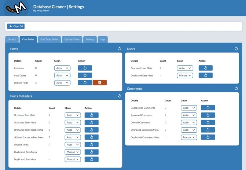This screenshot has width=246, height=170.
Task: Click the refresh action for Deleted Comments
Action: tap(208, 122)
